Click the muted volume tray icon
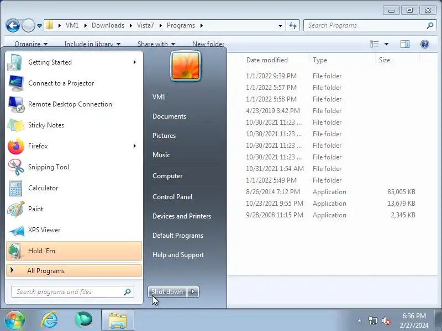 (386, 321)
